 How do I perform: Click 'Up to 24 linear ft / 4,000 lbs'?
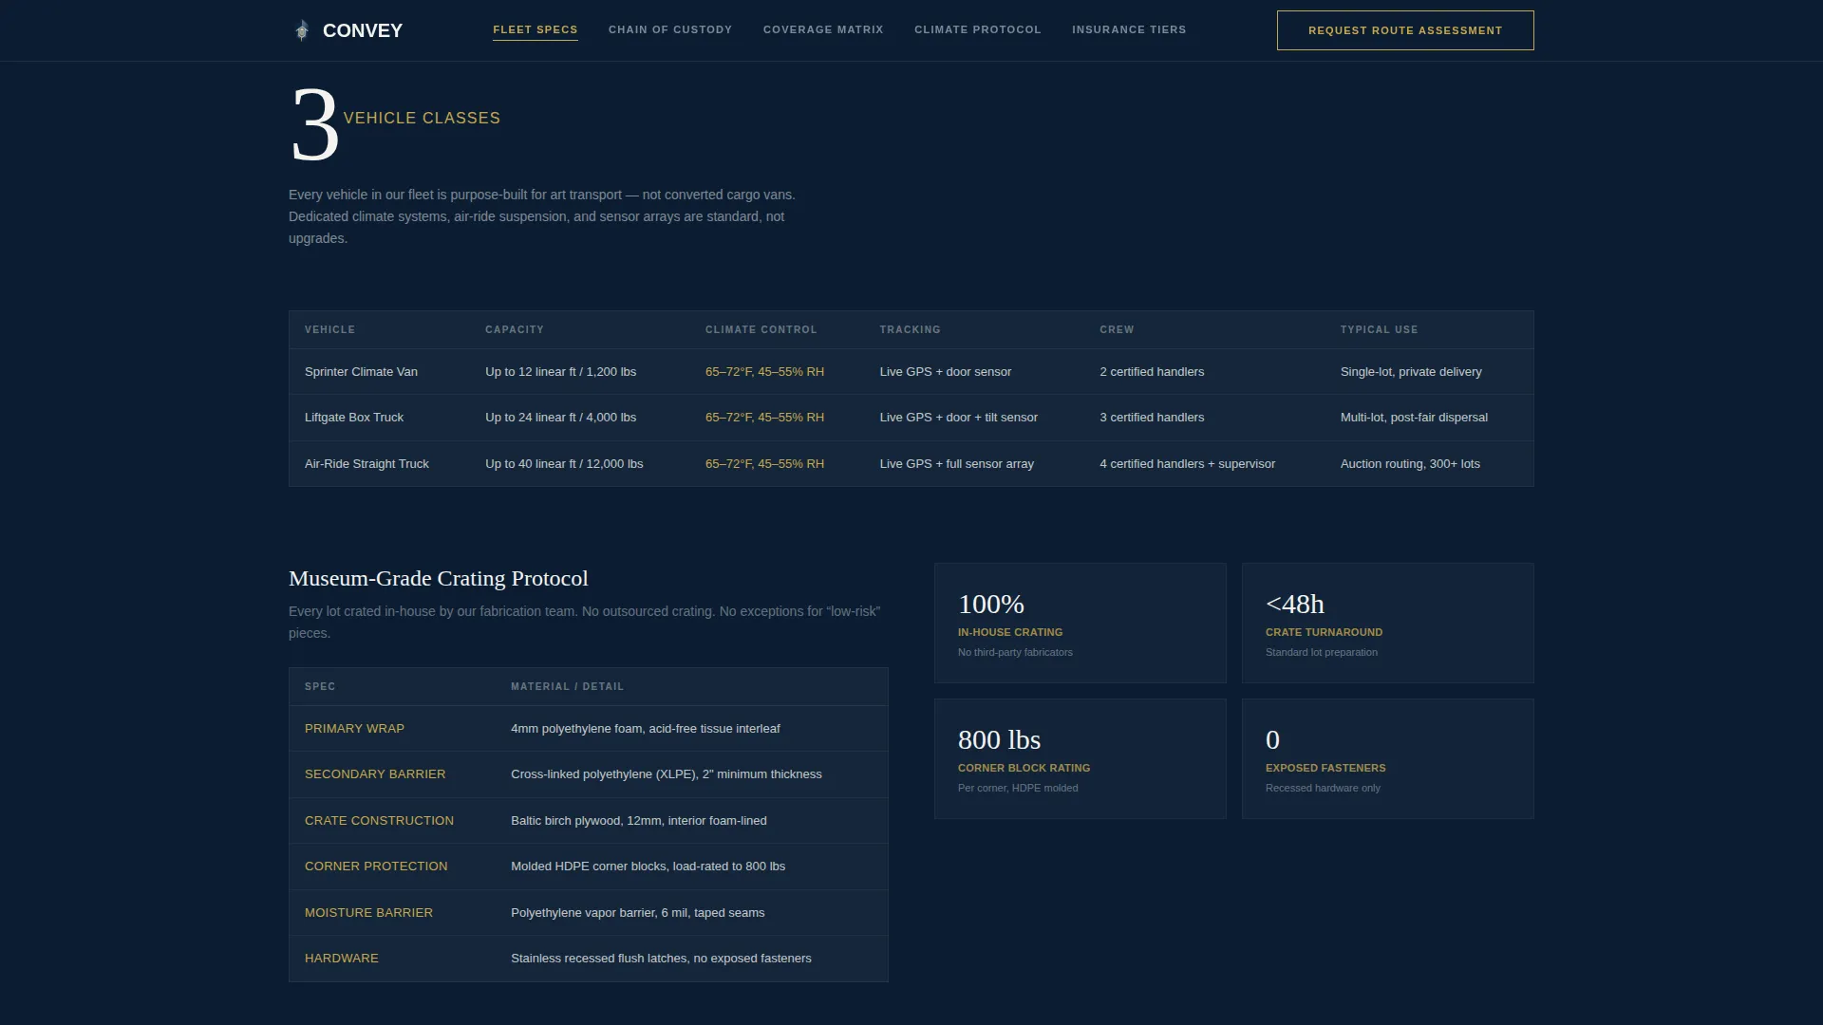(560, 418)
